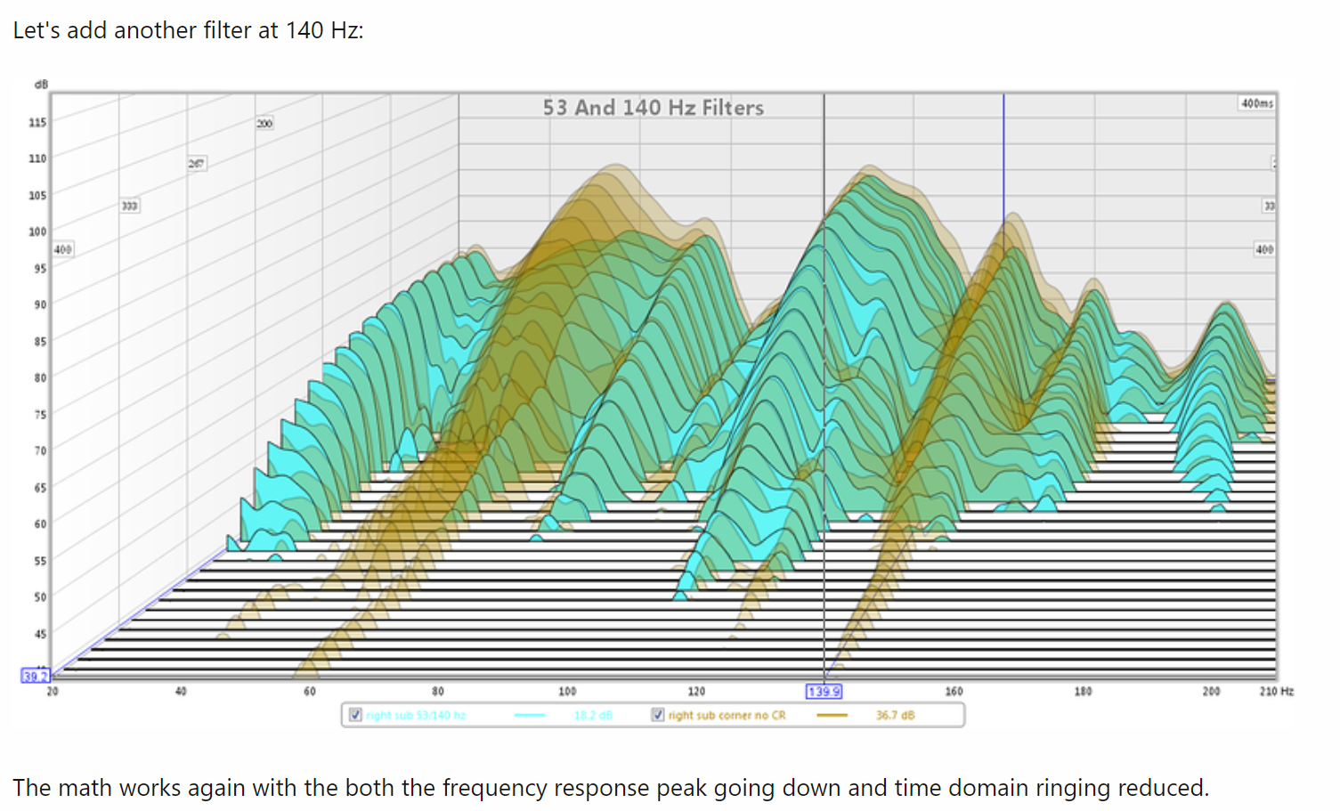The height and width of the screenshot is (811, 1340).
Task: Click the 'Let's add another filter at 140 Hz' text
Action: click(188, 30)
